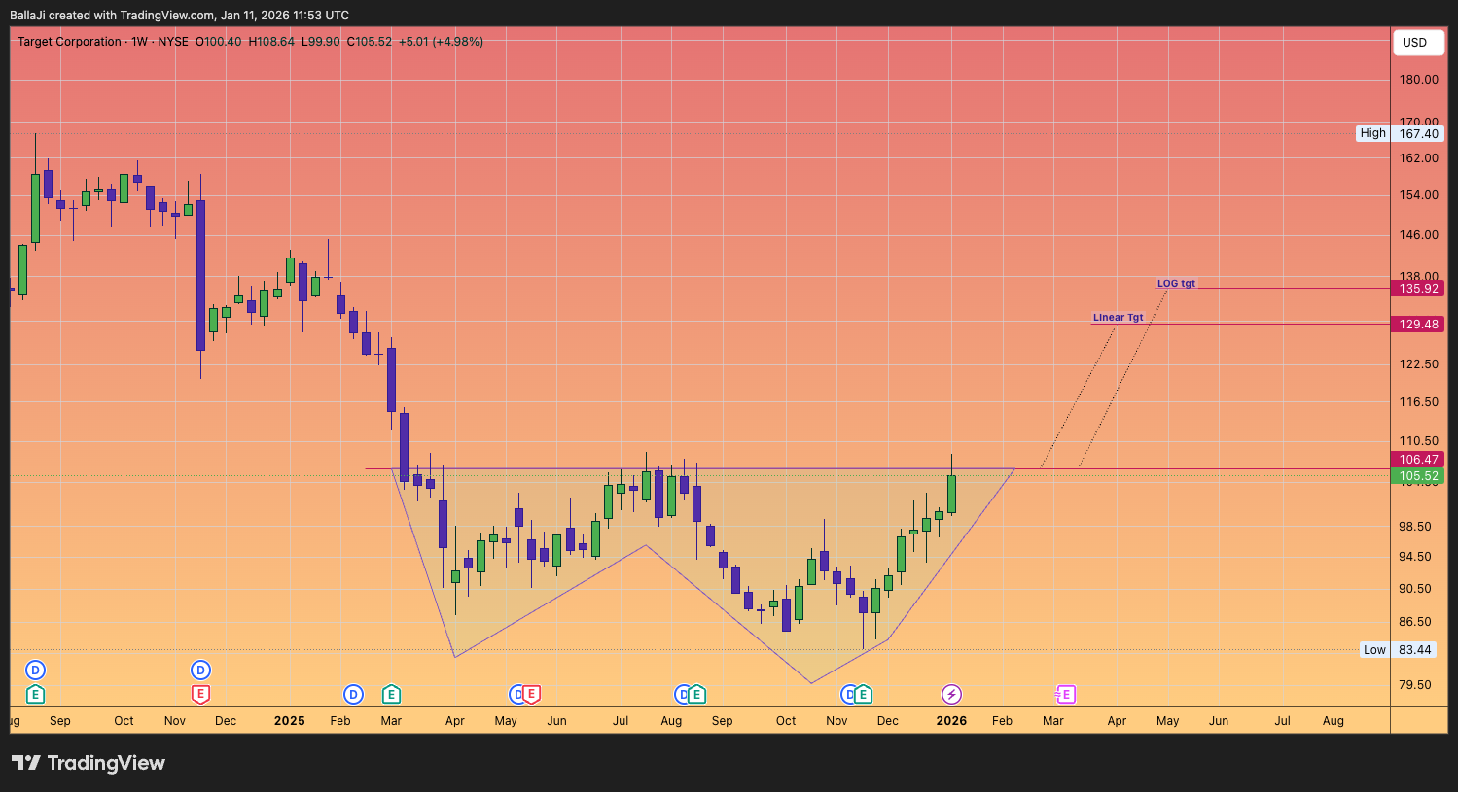The width and height of the screenshot is (1458, 792).
Task: Open the magenta upcoming earnings marker near March 2026
Action: pyautogui.click(x=1066, y=694)
